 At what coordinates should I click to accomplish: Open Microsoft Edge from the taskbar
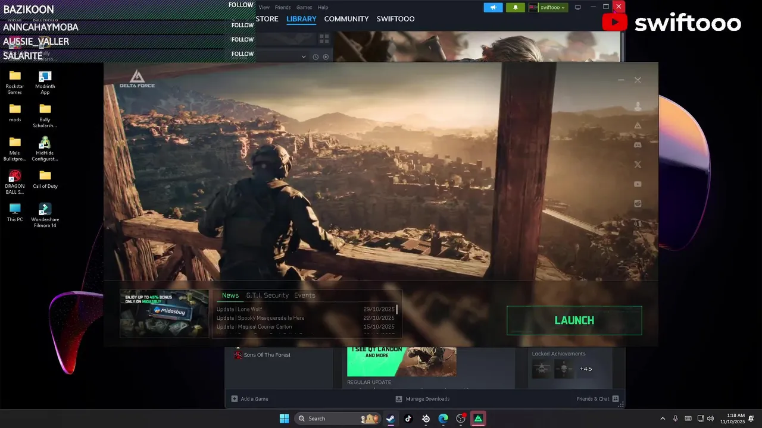point(444,418)
